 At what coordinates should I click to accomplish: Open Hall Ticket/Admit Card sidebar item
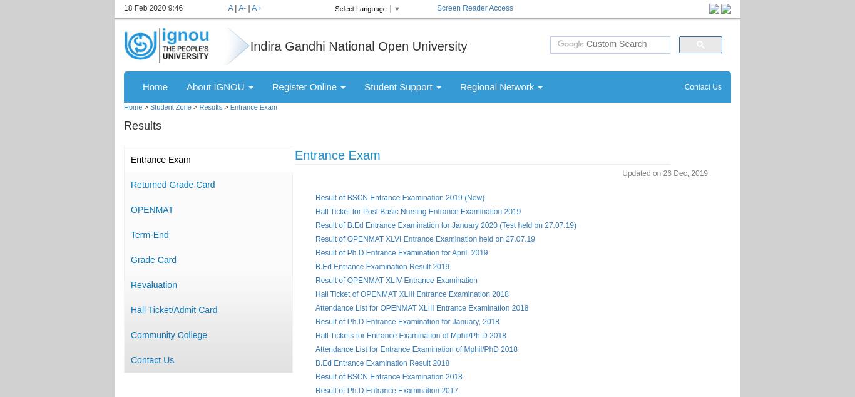tap(174, 310)
